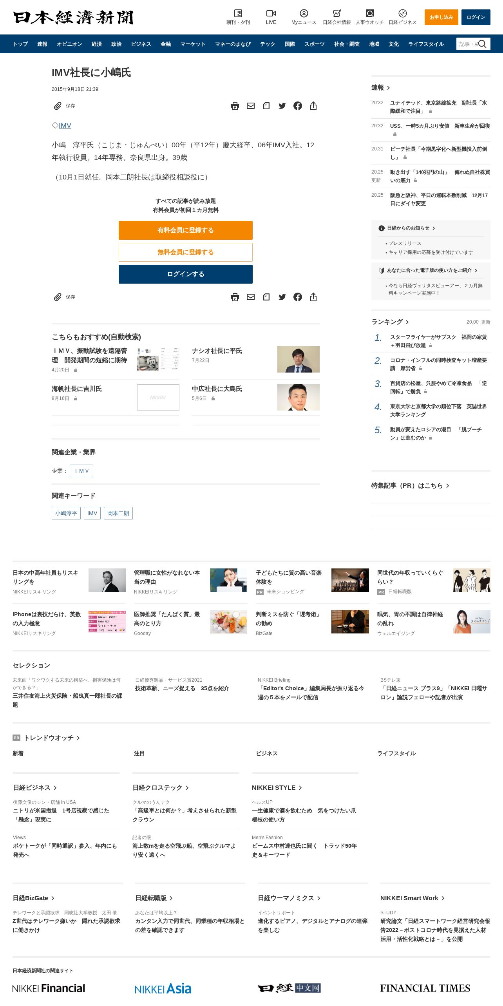Click the bottom clip/scrap note icon

[266, 297]
